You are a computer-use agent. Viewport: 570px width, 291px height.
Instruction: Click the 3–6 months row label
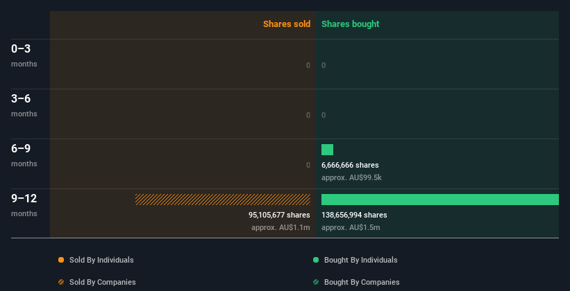coord(24,105)
